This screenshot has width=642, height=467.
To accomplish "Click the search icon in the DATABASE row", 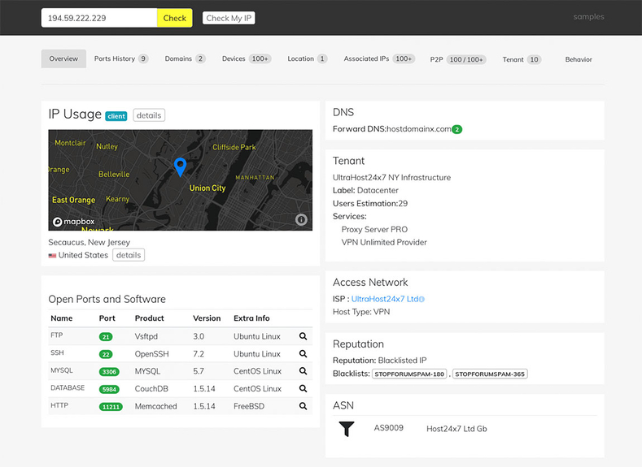I will point(303,388).
